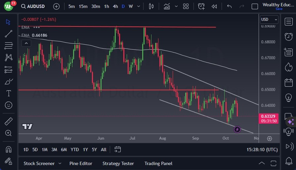Select the trend line drawing tool

pos(9,34)
